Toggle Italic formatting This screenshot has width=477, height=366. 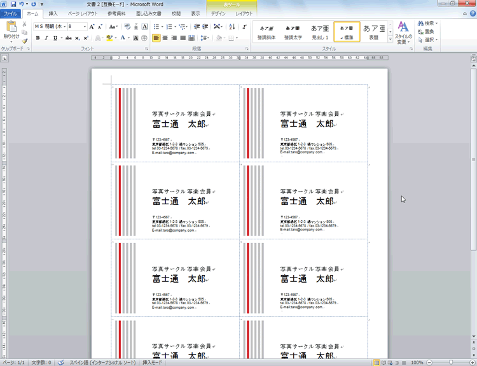(46, 38)
